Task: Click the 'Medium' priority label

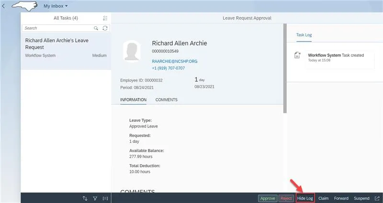Action: coord(100,55)
